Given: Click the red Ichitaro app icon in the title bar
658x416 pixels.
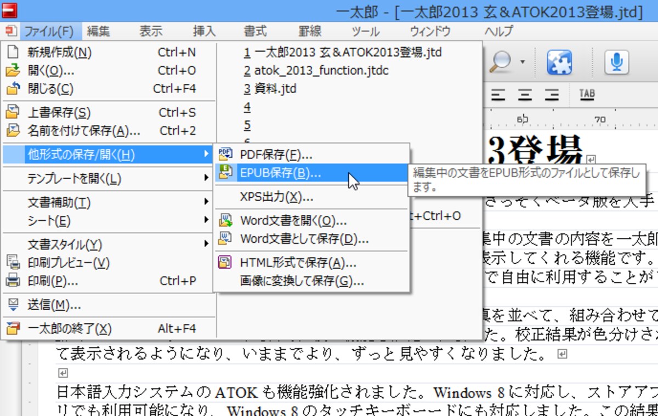Looking at the screenshot, I should click(9, 10).
